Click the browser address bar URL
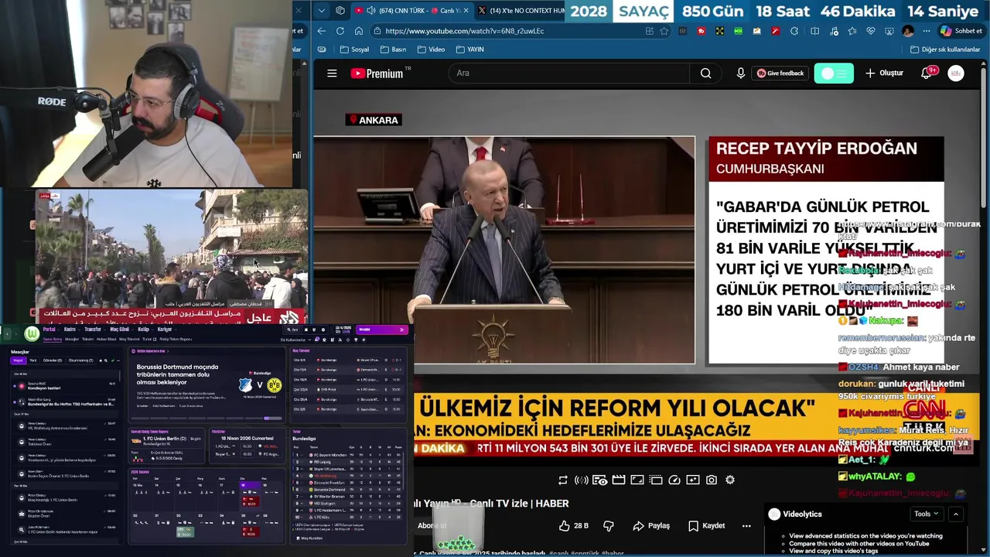990x557 pixels. (x=464, y=31)
